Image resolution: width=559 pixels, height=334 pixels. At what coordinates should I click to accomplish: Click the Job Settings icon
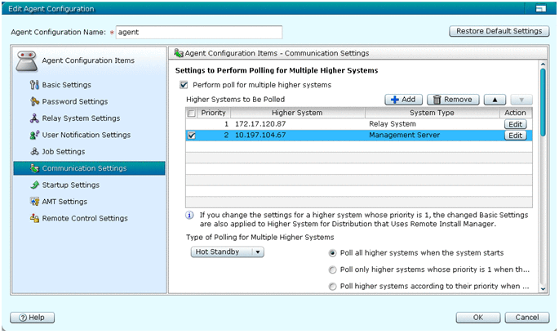click(34, 152)
